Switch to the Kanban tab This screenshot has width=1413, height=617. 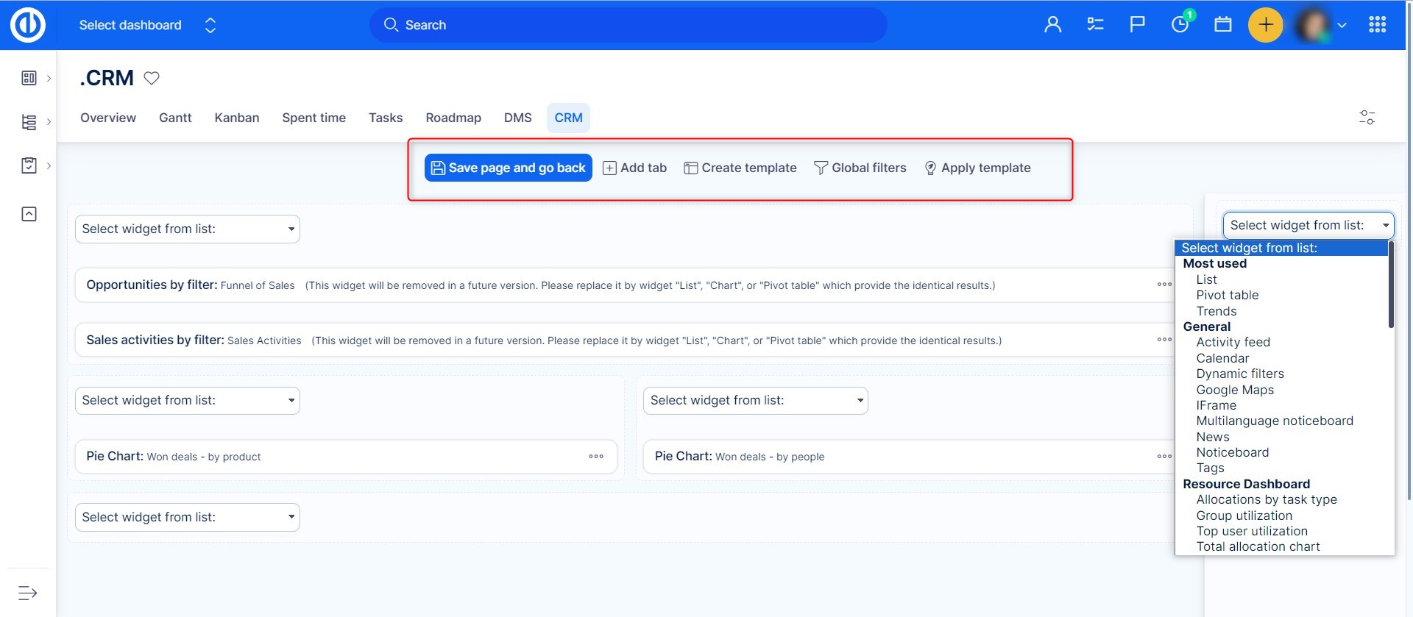[x=236, y=118]
